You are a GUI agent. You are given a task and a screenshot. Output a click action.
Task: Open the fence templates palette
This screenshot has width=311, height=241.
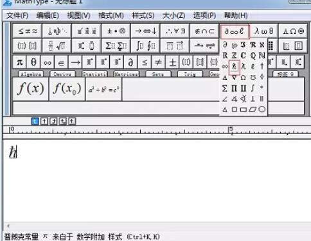click(x=28, y=46)
